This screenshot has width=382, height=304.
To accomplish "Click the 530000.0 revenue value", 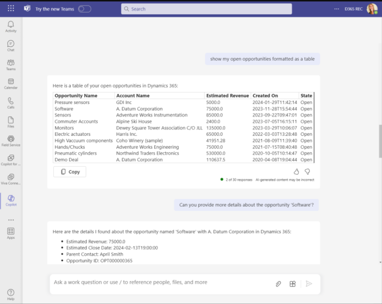I will coord(215,153).
